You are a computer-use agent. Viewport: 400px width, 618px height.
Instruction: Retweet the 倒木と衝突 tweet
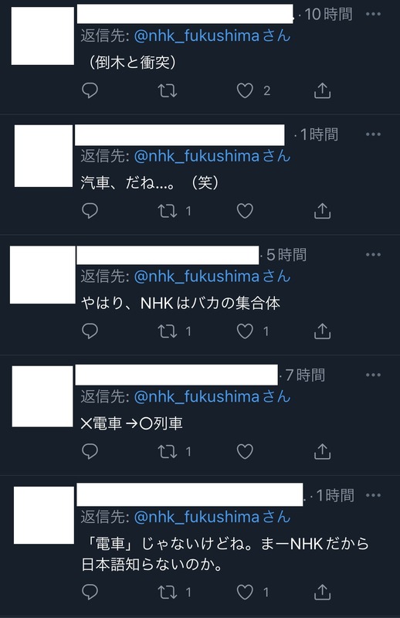coord(168,90)
